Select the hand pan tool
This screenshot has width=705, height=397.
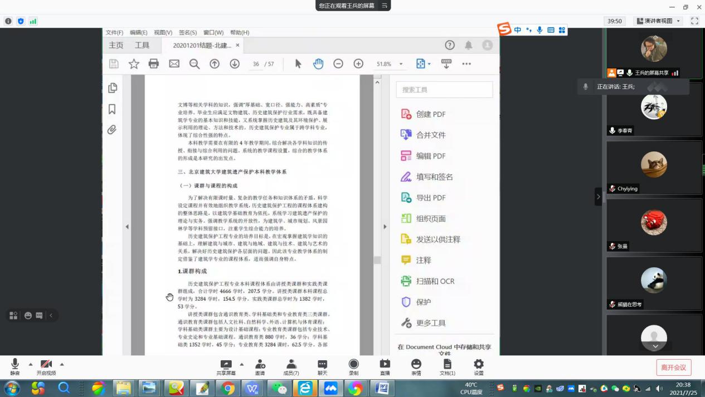(318, 64)
